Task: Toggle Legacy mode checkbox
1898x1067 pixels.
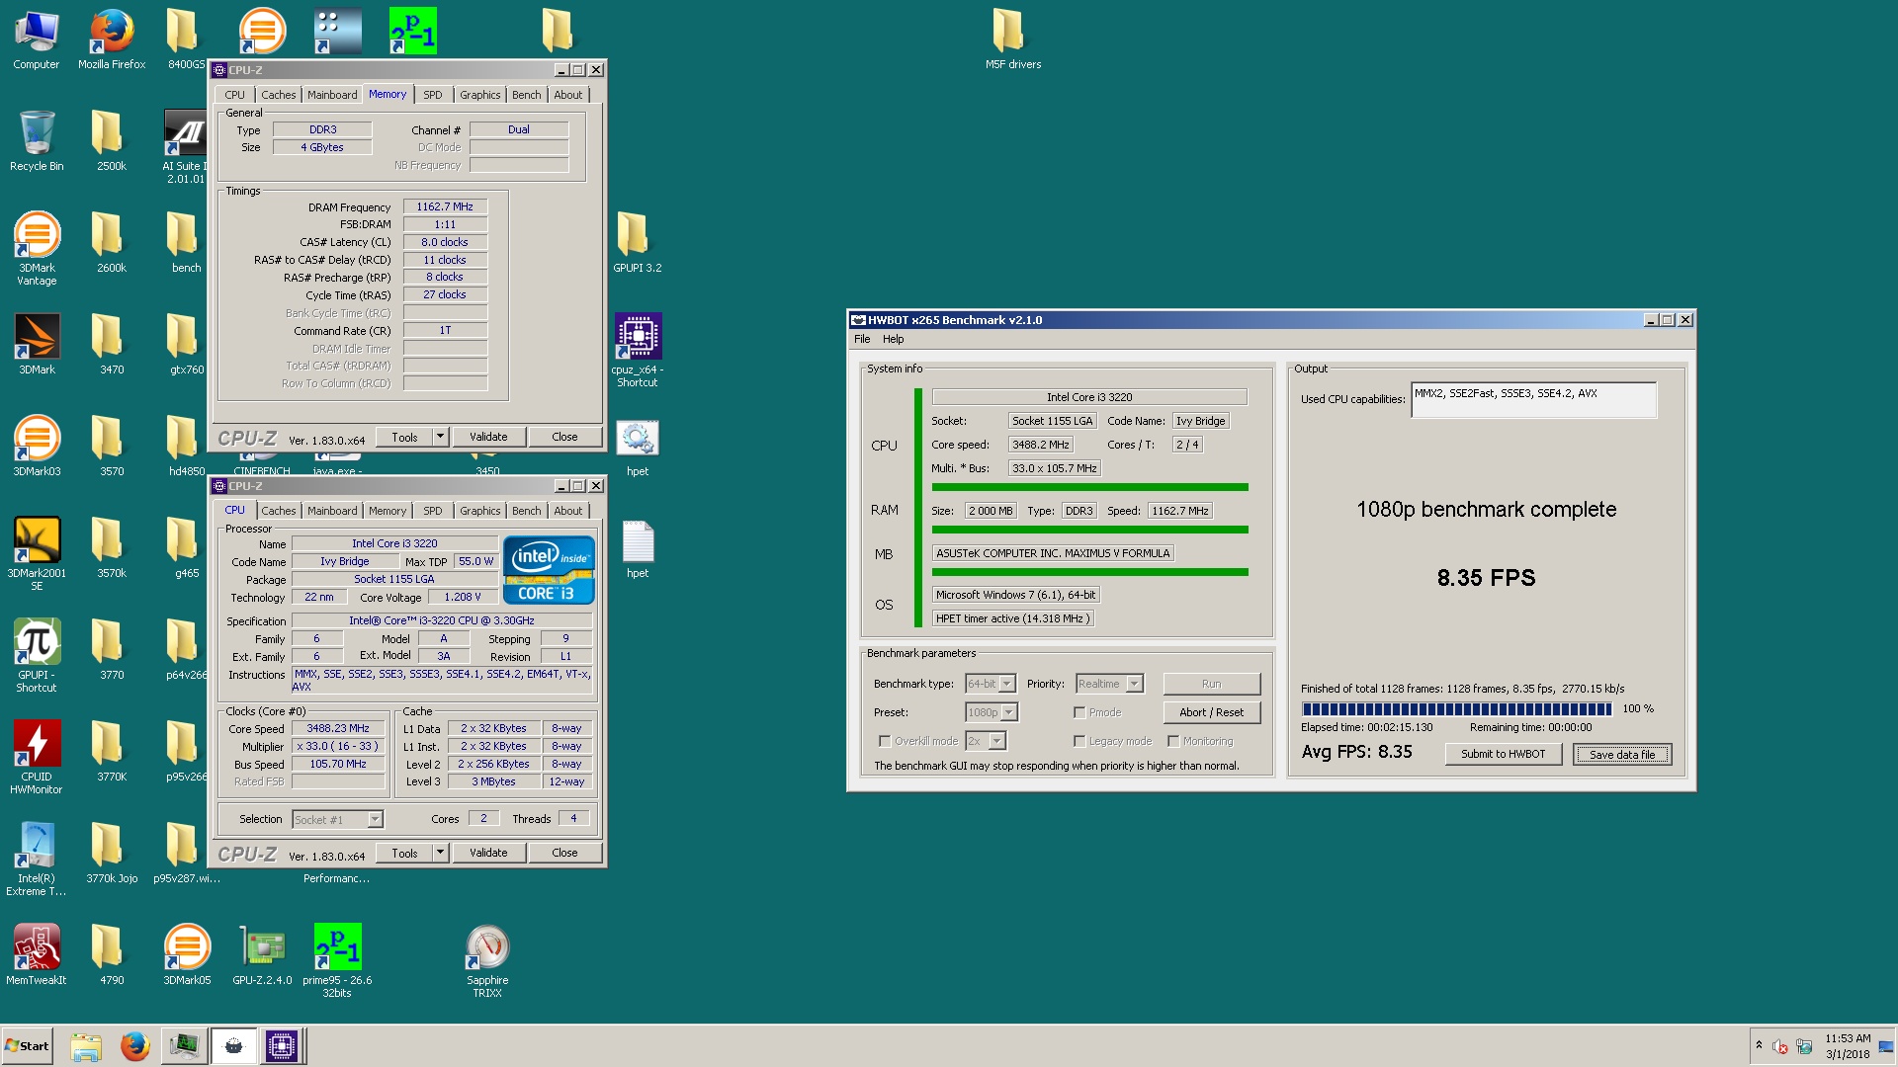Action: coord(1079,741)
